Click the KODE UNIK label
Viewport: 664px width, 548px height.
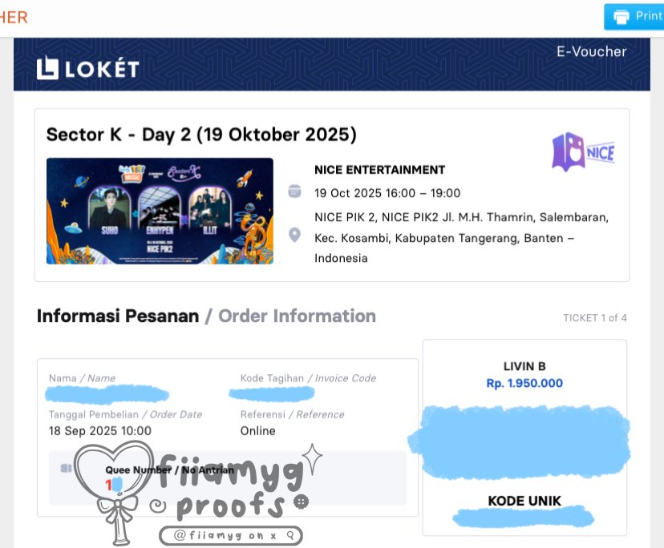click(524, 501)
